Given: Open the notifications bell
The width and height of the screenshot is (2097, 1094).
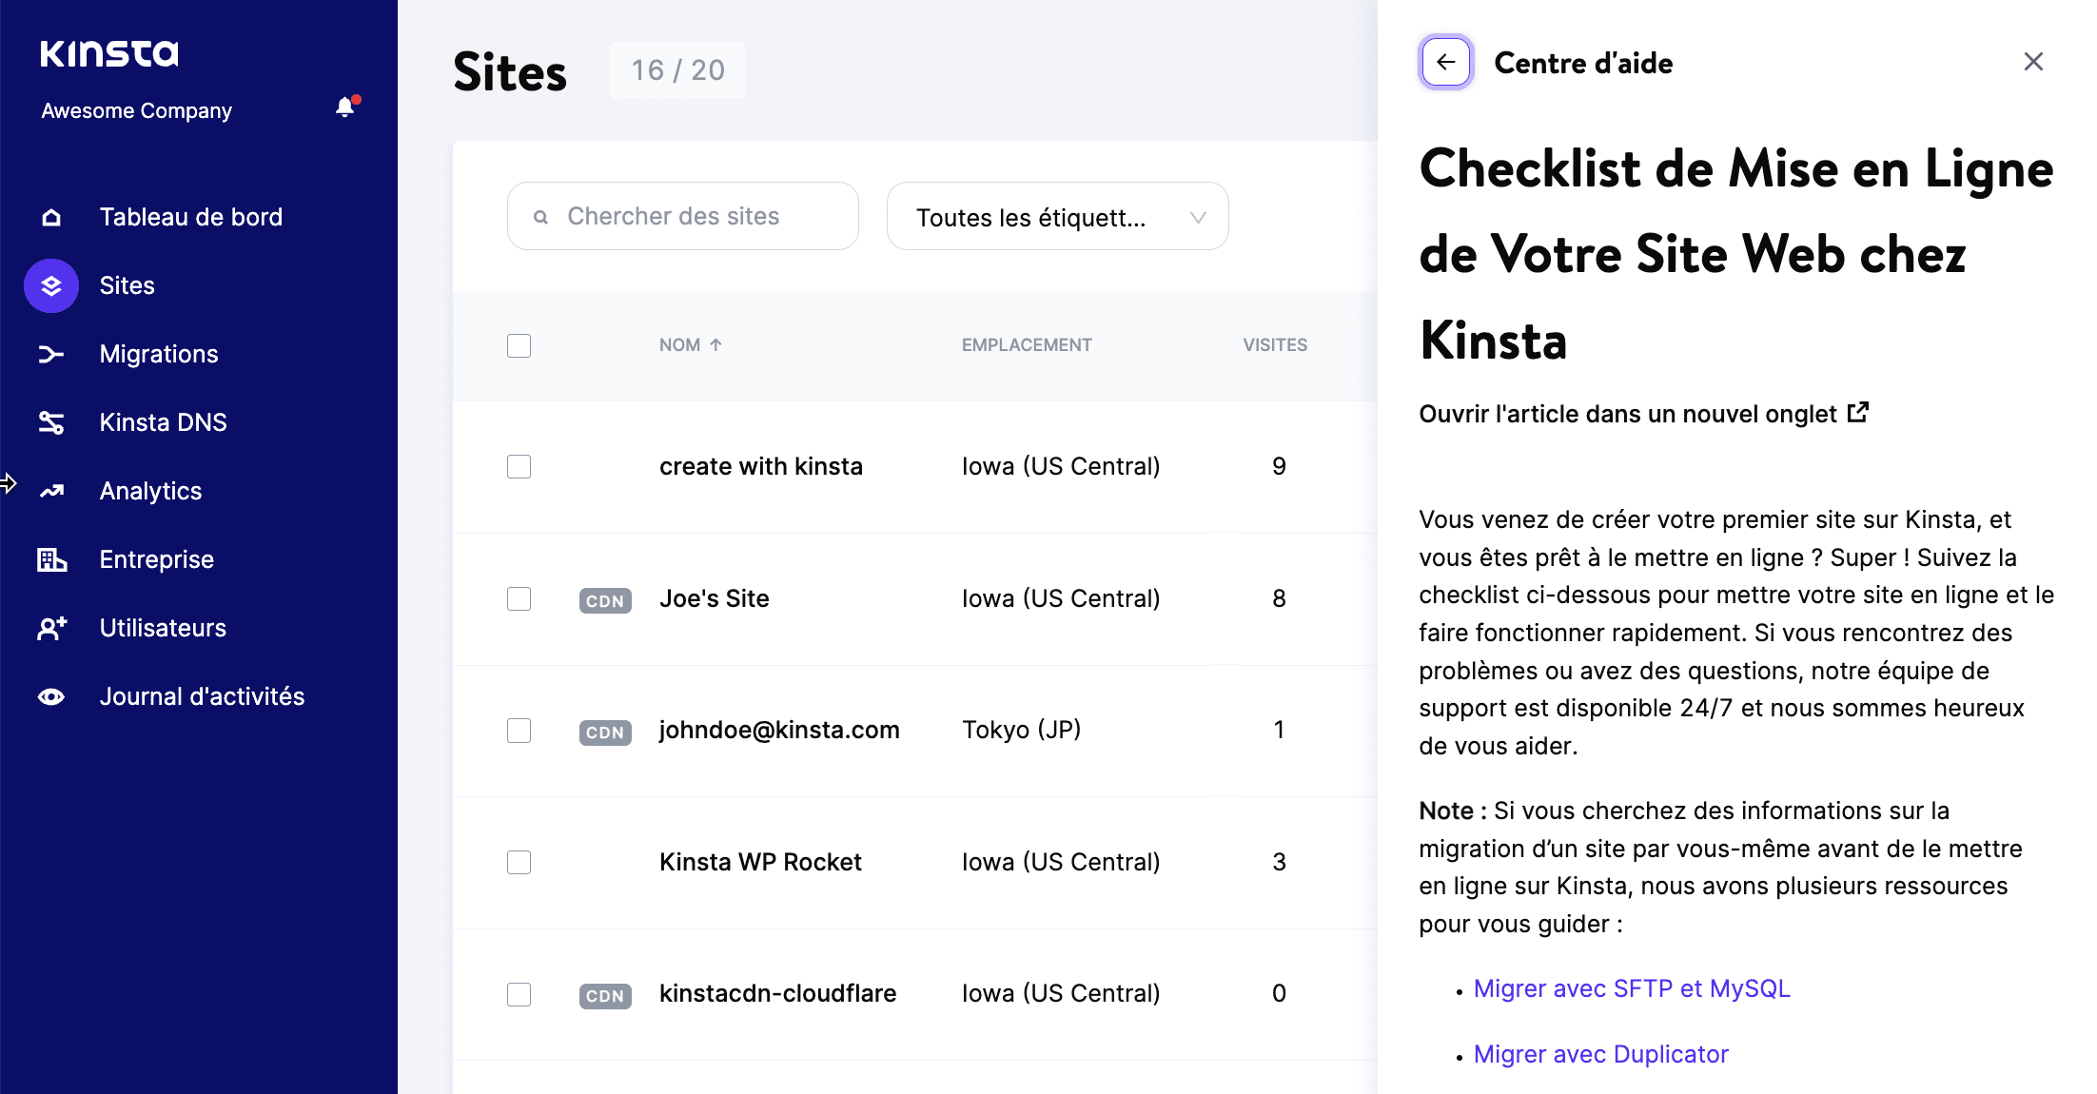Looking at the screenshot, I should pyautogui.click(x=345, y=107).
